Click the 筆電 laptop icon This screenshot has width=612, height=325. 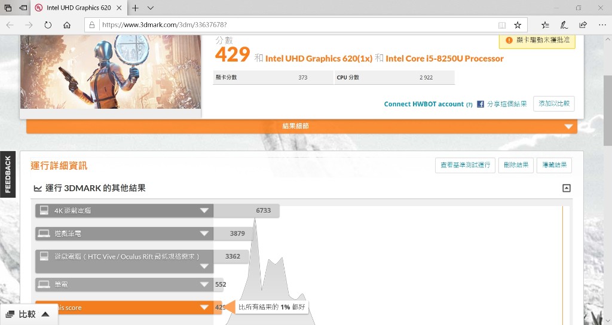(44, 284)
